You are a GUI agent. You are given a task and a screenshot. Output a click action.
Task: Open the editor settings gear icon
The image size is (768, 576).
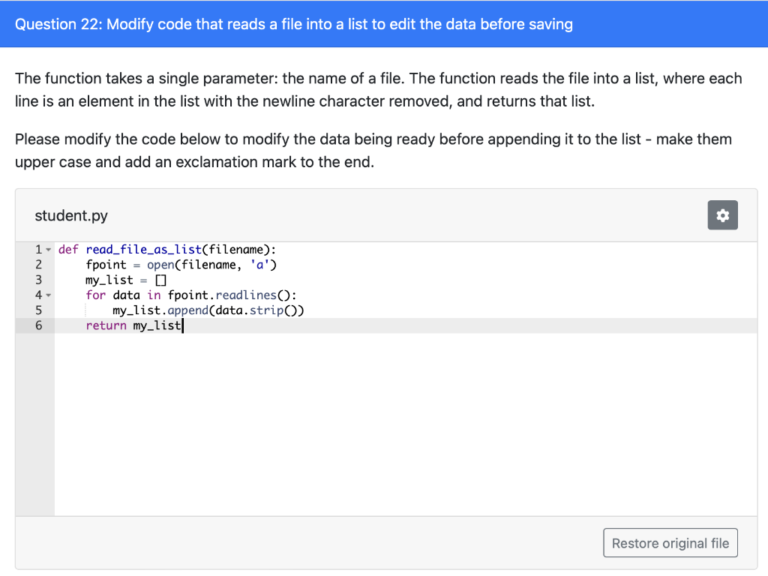pyautogui.click(x=722, y=215)
